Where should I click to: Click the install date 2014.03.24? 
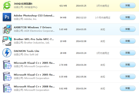(x=81, y=53)
